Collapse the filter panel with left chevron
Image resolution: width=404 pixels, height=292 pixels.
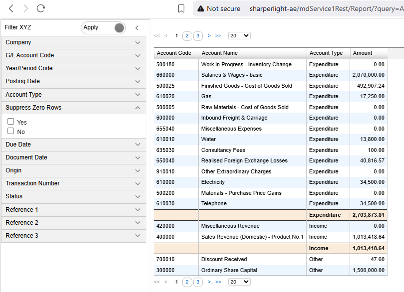(137, 28)
